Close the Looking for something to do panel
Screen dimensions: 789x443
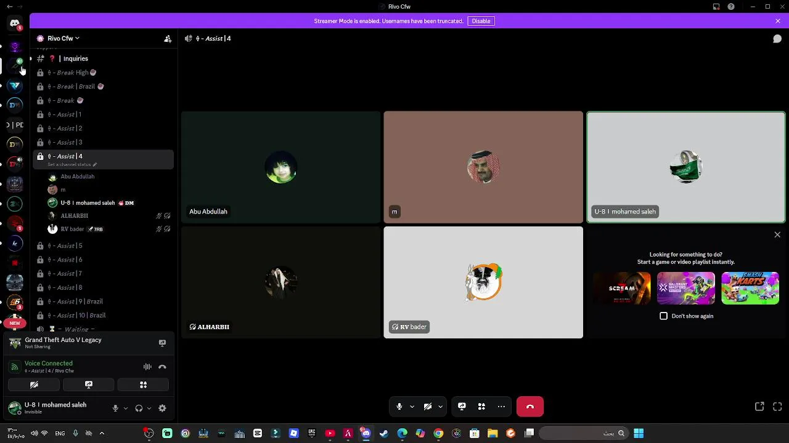[777, 234]
